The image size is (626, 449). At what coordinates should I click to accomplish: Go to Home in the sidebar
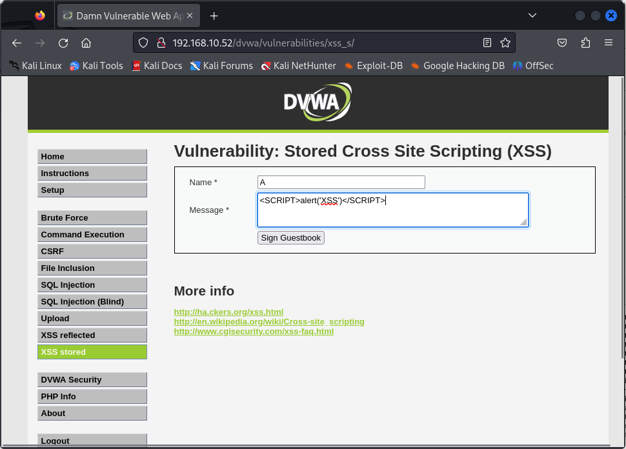click(92, 157)
